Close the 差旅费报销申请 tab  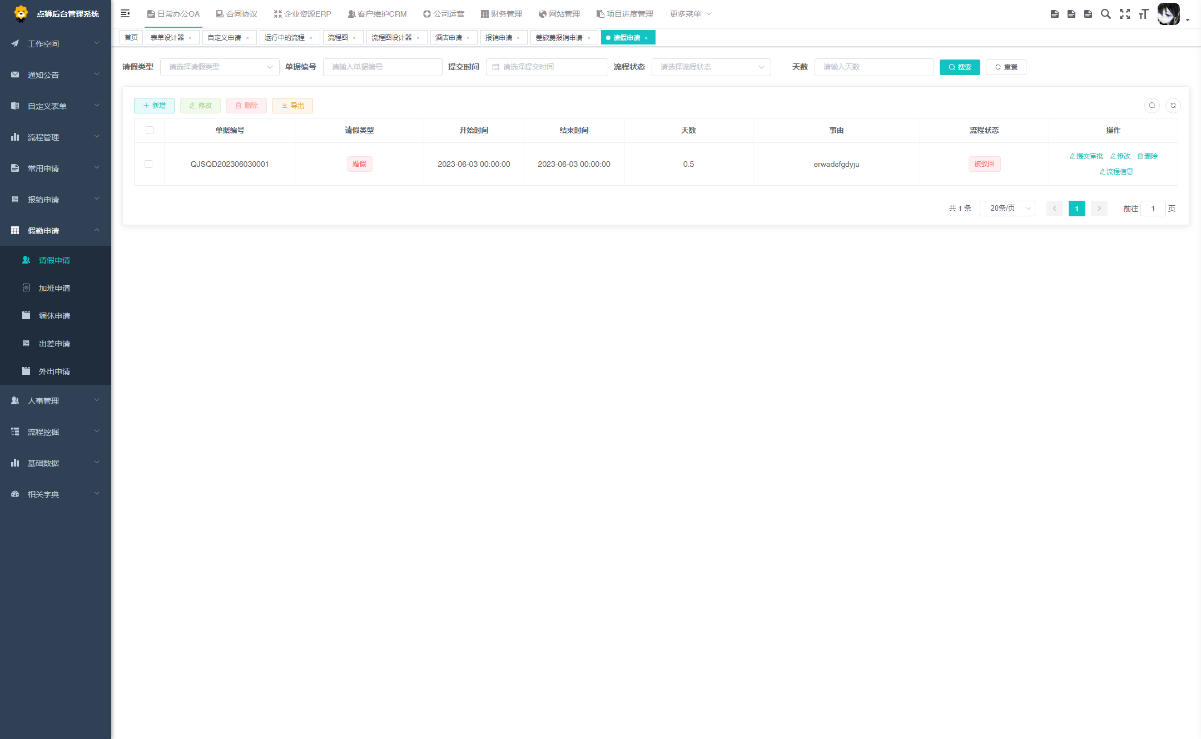pyautogui.click(x=589, y=38)
